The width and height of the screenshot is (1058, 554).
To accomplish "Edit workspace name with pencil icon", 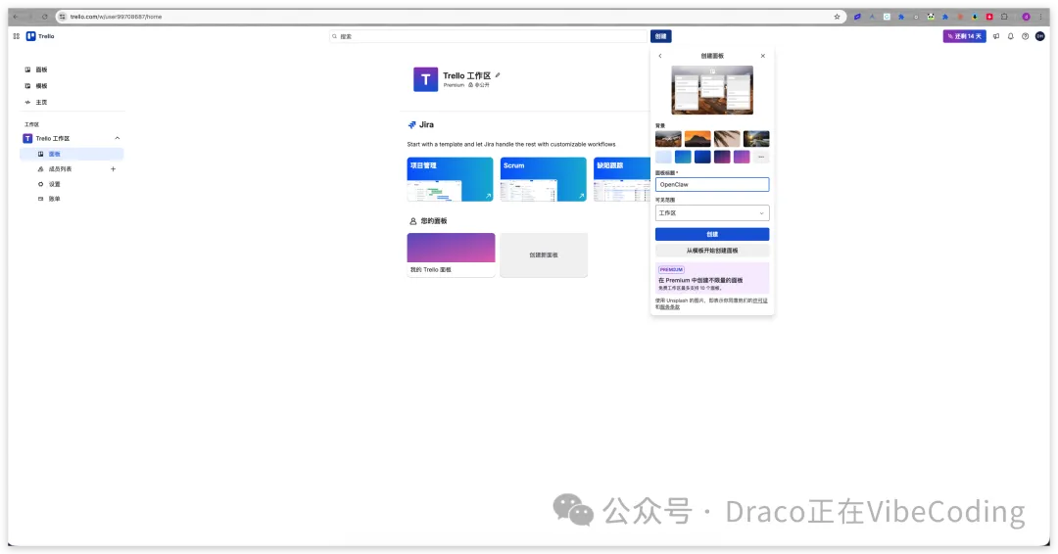I will (498, 74).
